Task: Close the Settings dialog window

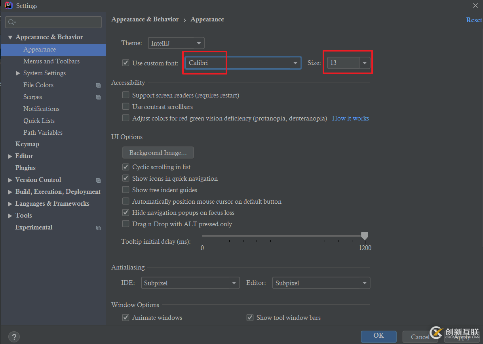Action: click(475, 6)
